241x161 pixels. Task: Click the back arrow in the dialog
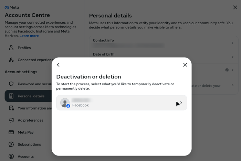pyautogui.click(x=58, y=65)
